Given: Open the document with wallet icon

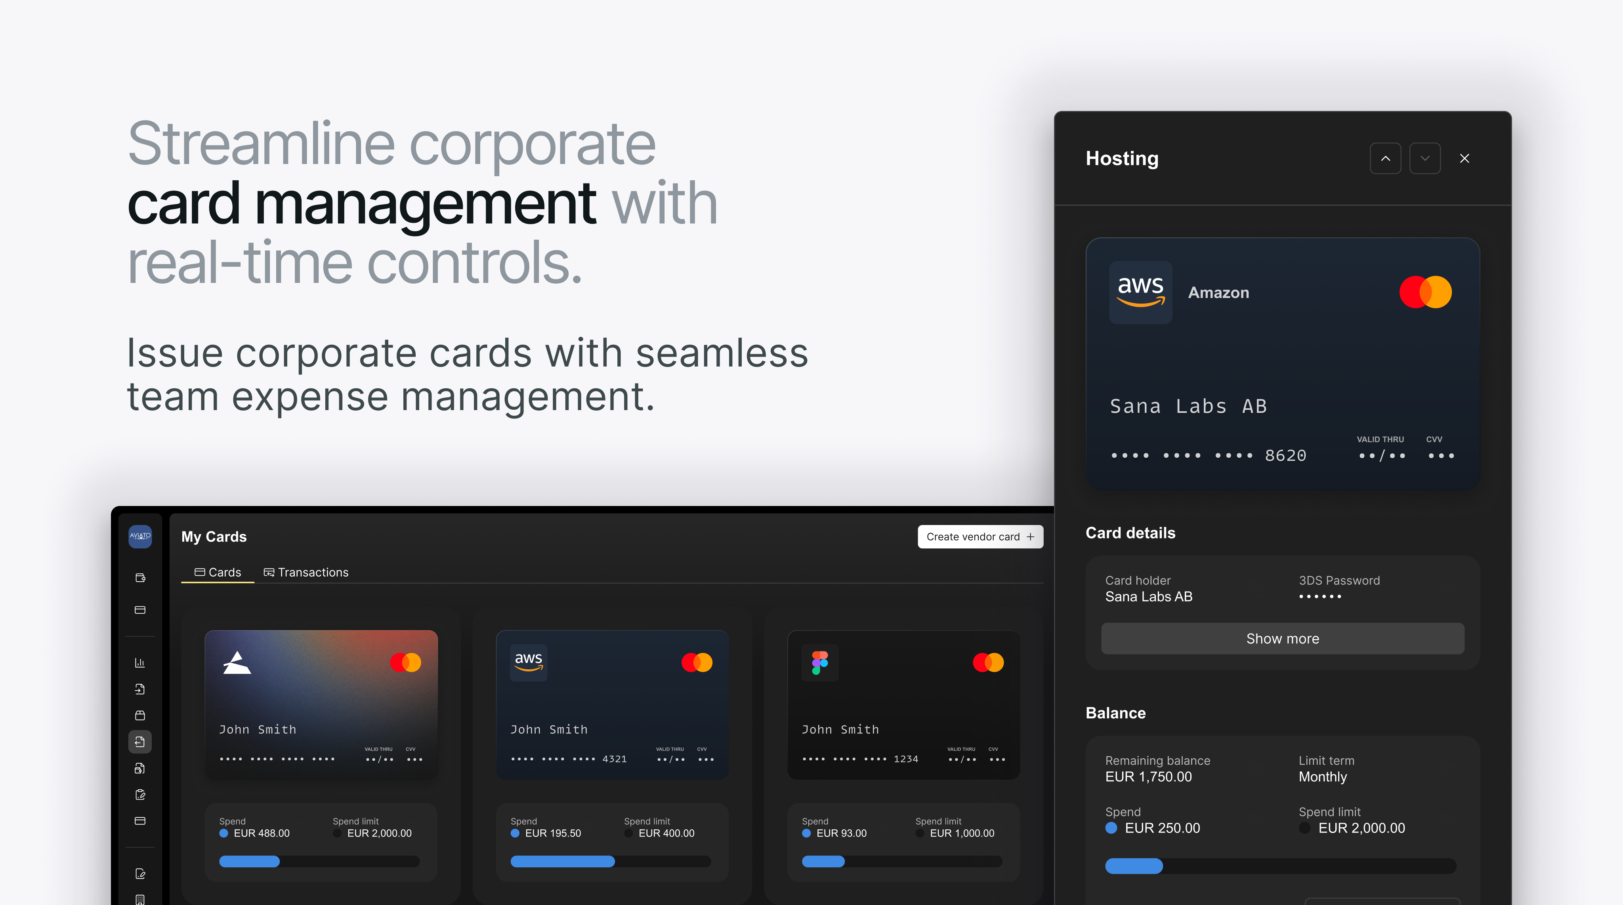Looking at the screenshot, I should pyautogui.click(x=140, y=768).
